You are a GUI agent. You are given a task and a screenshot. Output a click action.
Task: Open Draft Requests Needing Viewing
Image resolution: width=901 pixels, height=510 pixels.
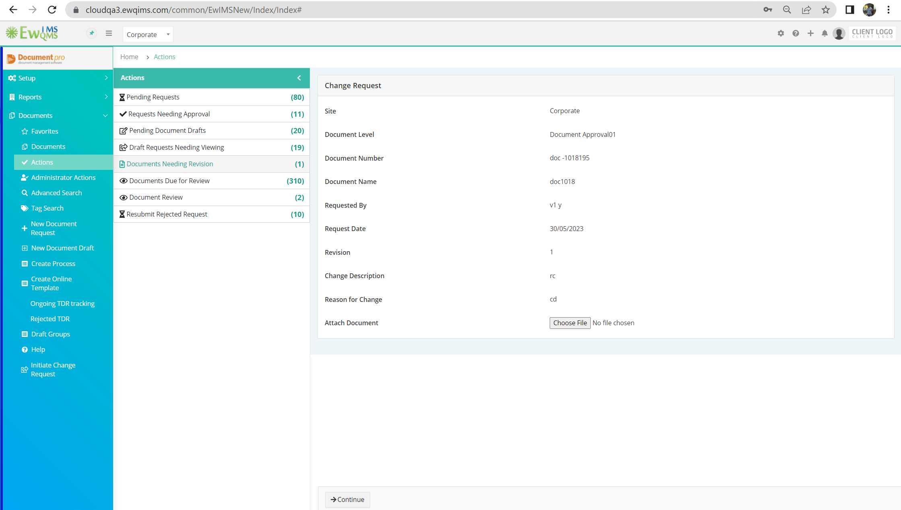click(x=212, y=147)
